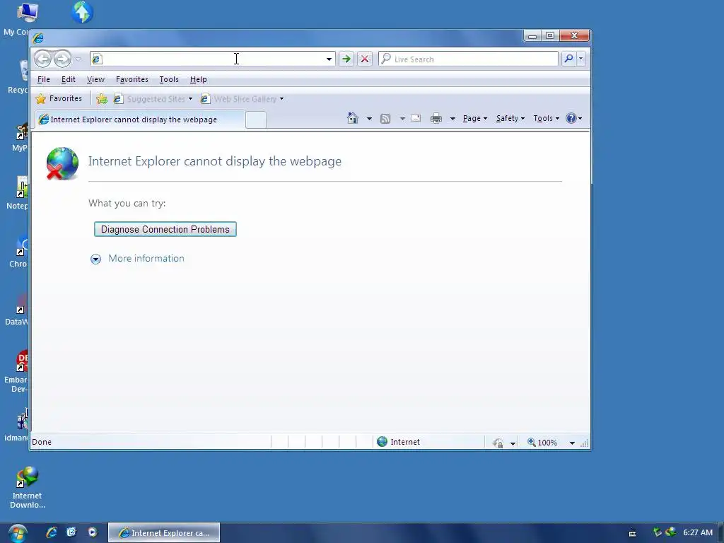Screen dimensions: 724x543
Task: Close the Internet Explorer window
Action: [574, 35]
